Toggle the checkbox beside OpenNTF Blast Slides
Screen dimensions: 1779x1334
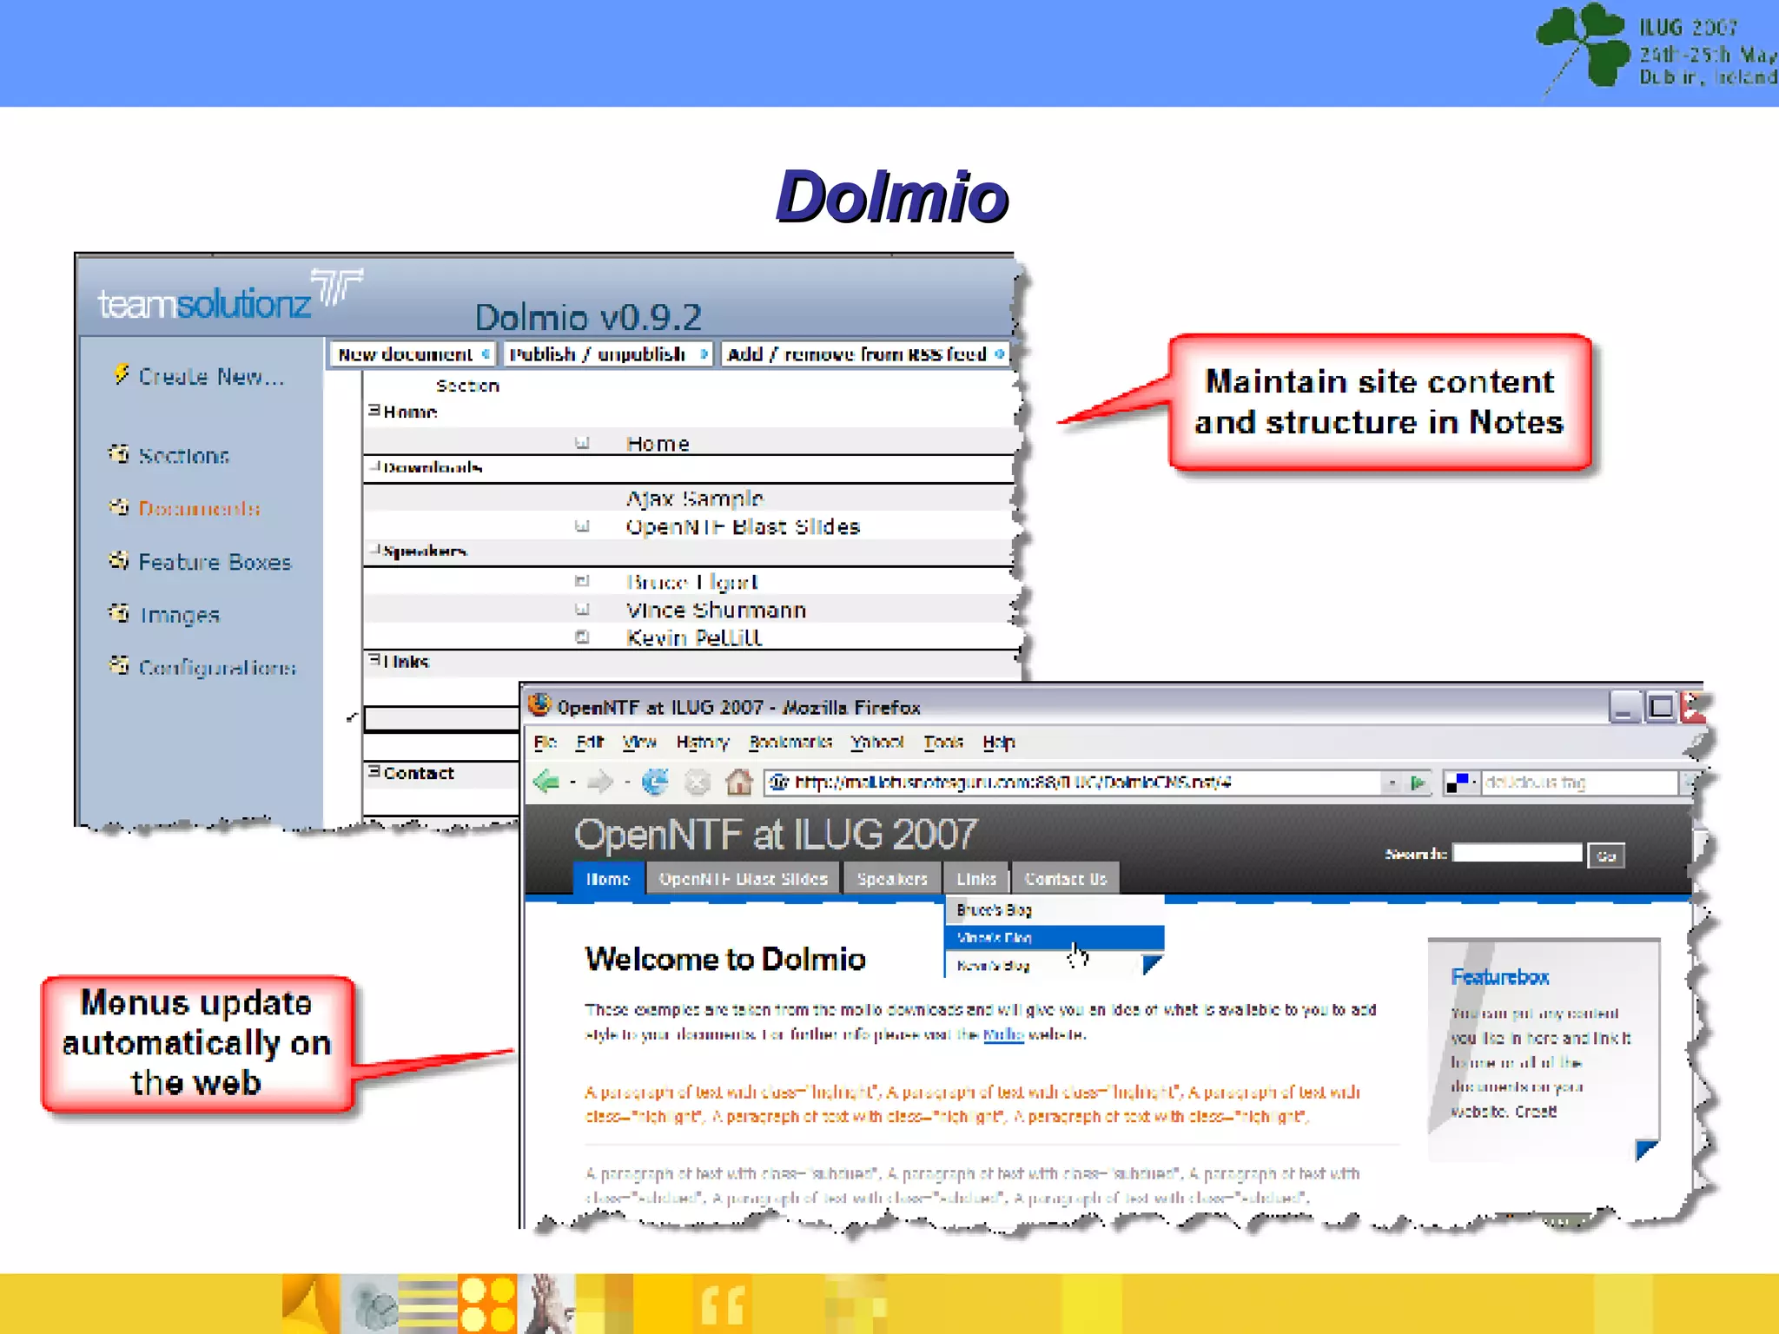pos(582,525)
